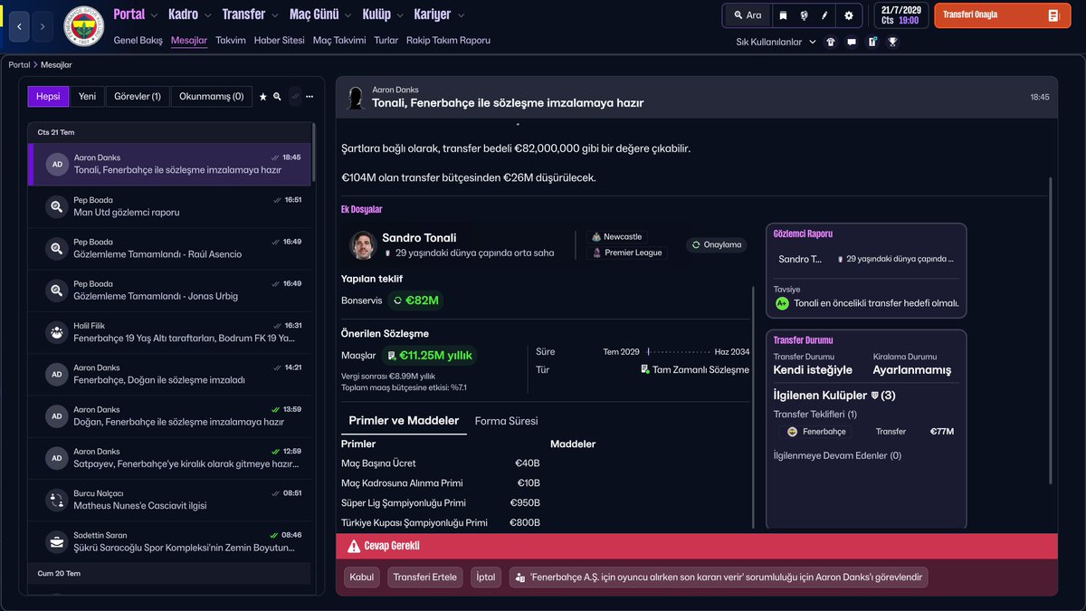Open the Gözlemleme Tamamlandı - Jonas Urbig message
1086x611 pixels.
click(169, 290)
